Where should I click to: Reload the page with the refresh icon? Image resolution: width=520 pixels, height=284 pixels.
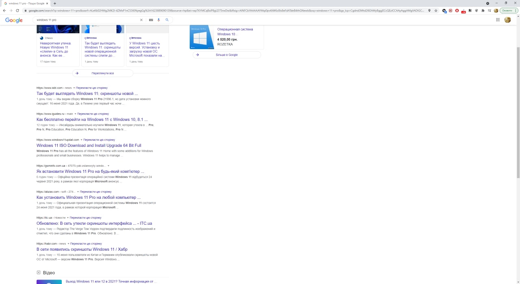click(17, 10)
